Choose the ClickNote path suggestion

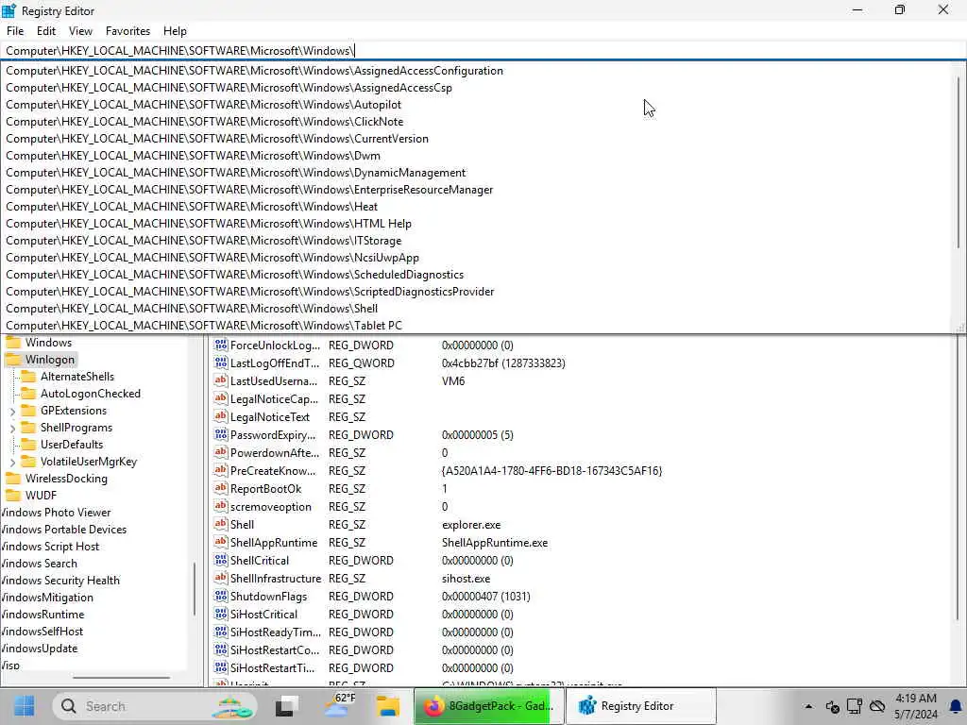point(204,122)
